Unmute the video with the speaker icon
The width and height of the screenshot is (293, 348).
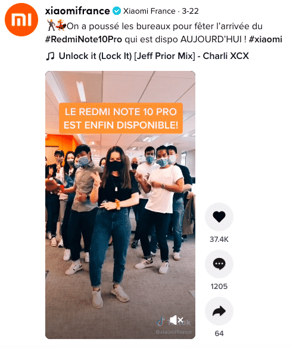[176, 320]
